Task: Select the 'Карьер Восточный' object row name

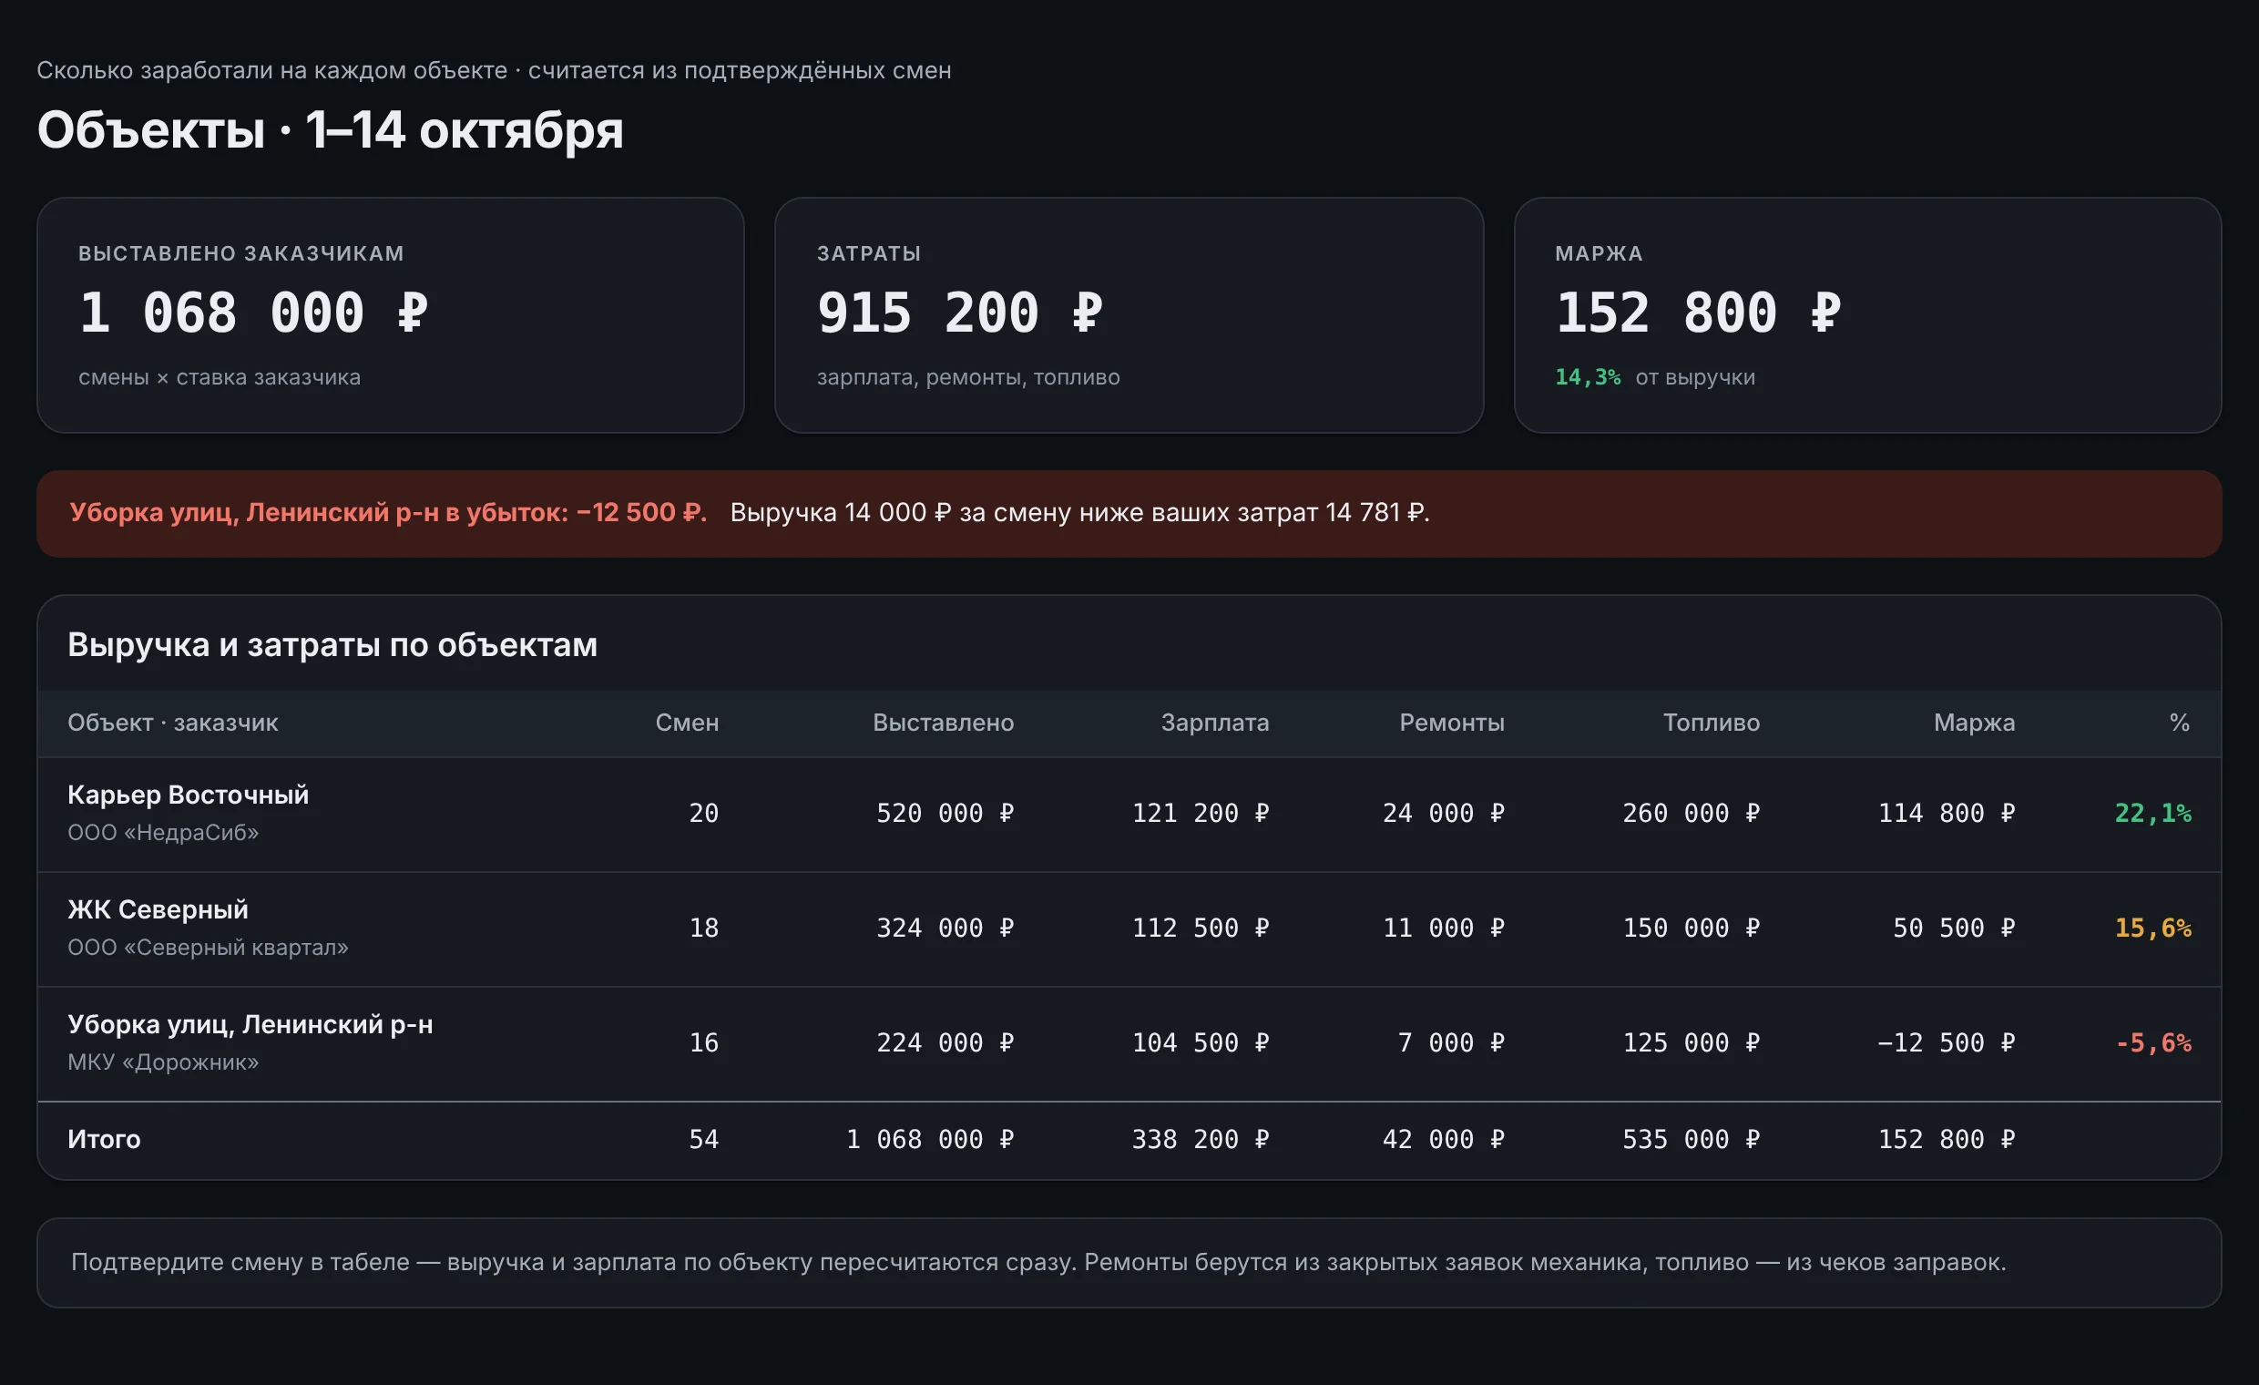Action: 188,795
